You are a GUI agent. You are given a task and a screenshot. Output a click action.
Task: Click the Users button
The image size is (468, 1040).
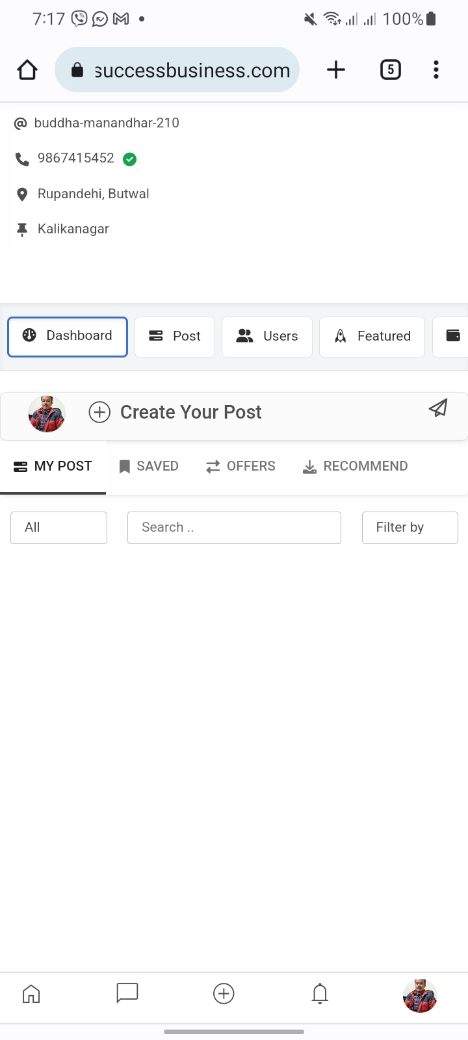(267, 336)
